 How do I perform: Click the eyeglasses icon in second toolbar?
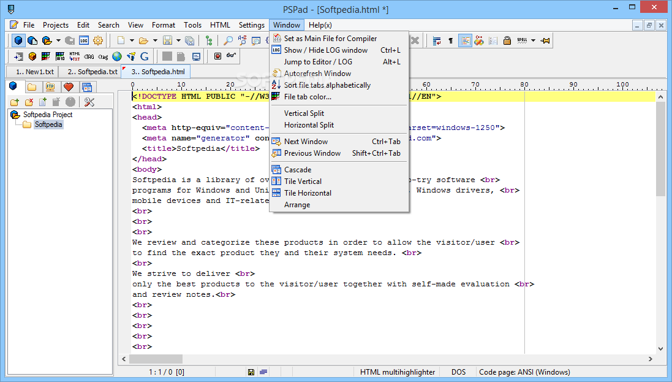coord(232,55)
